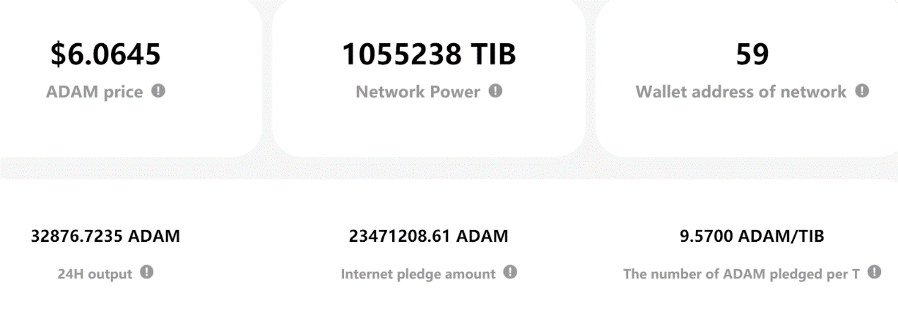Click the Internet pledge amount label
The width and height of the screenshot is (898, 321).
pyautogui.click(x=418, y=274)
